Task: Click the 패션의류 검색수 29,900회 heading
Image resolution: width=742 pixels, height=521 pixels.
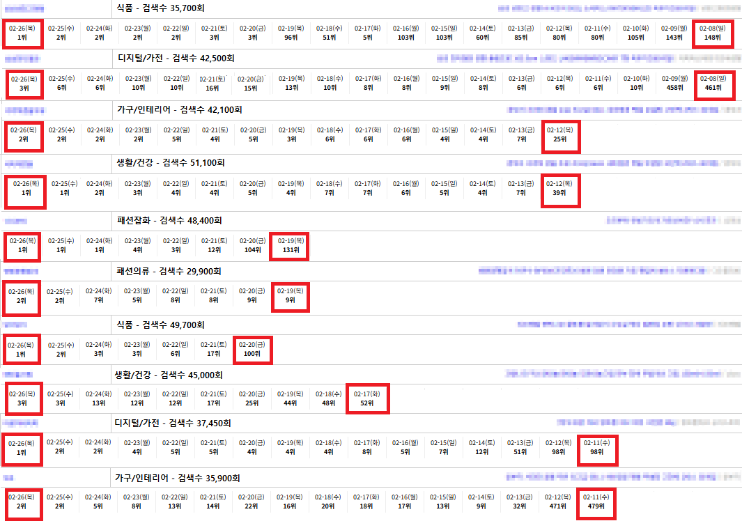Action: pyautogui.click(x=169, y=271)
